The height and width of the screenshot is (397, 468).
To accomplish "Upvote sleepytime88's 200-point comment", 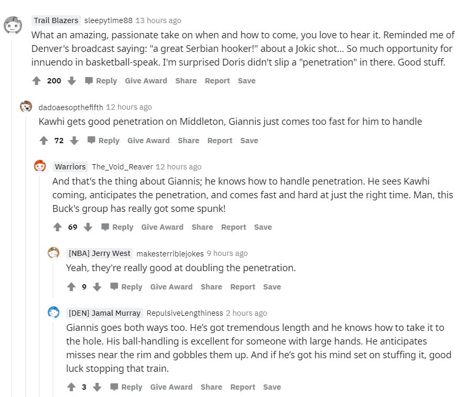I will click(36, 81).
